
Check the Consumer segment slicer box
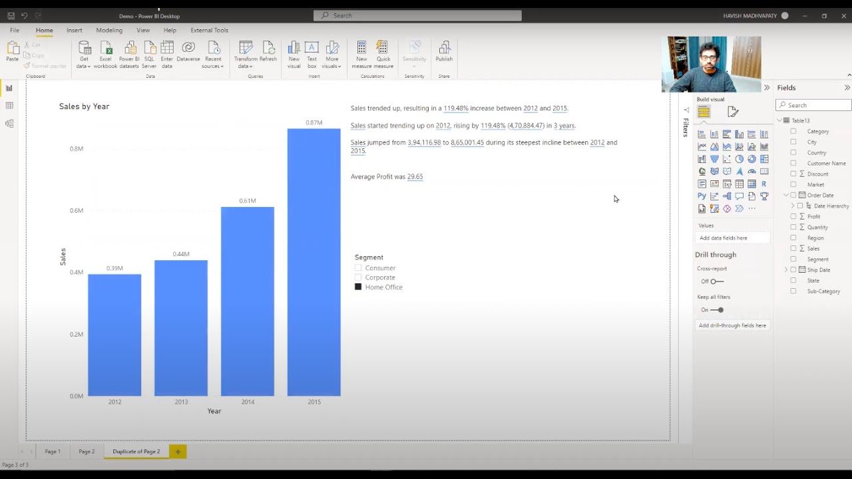click(358, 267)
